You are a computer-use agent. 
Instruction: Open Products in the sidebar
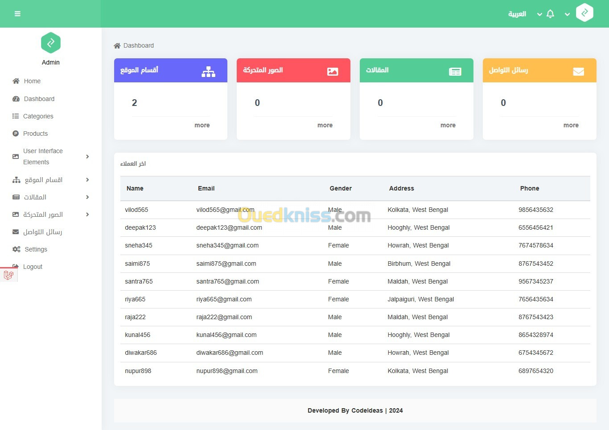pyautogui.click(x=36, y=134)
